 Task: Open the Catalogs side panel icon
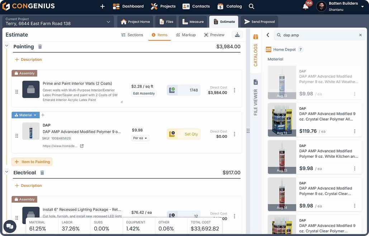tap(256, 37)
